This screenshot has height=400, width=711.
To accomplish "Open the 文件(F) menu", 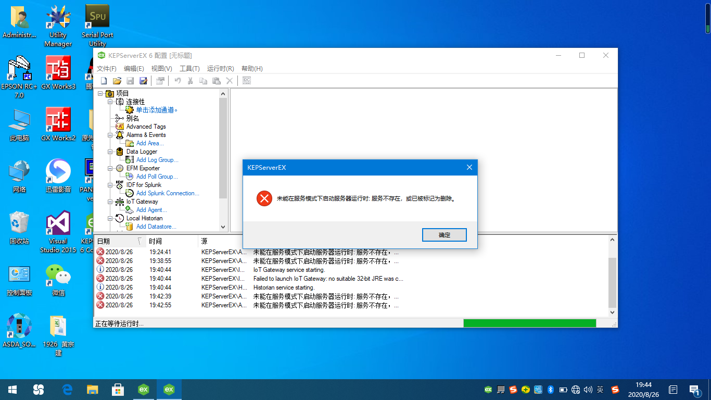I will (x=107, y=69).
